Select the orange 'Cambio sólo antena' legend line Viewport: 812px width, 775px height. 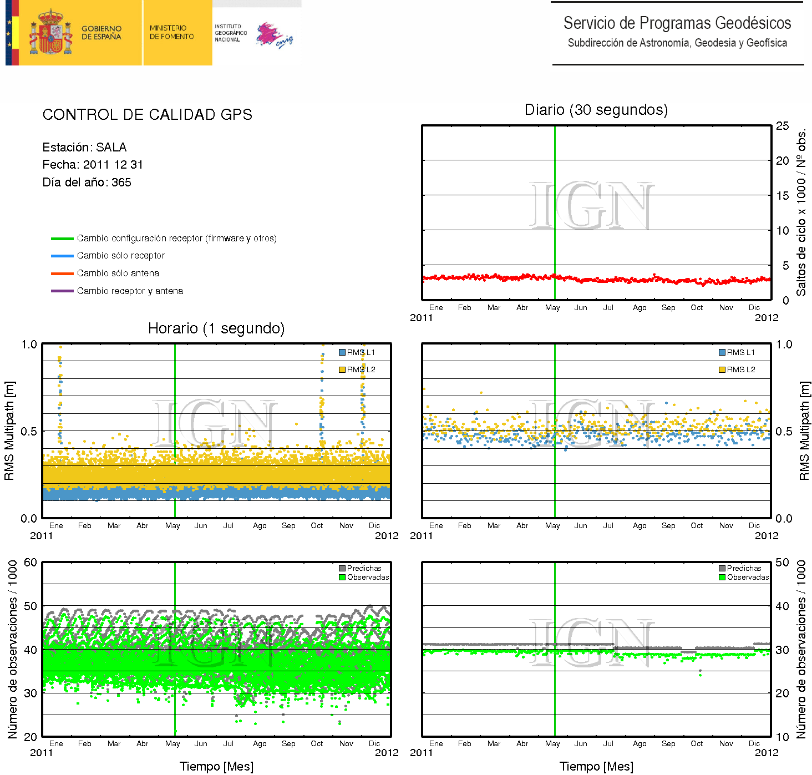coord(62,273)
